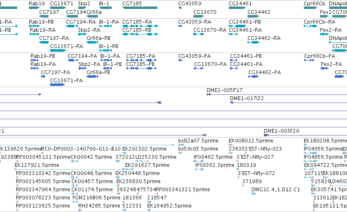Click transcript CG34462-RA
The height and width of the screenshot is (212, 347).
coord(264,38)
